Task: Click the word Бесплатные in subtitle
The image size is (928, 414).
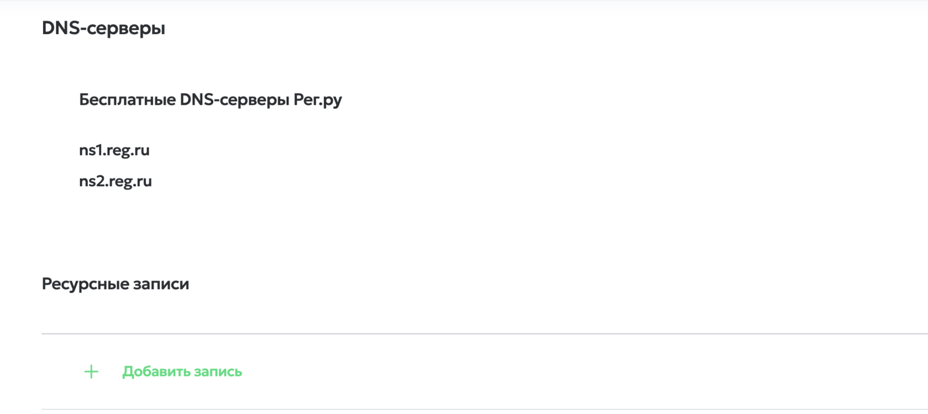Action: pyautogui.click(x=128, y=99)
